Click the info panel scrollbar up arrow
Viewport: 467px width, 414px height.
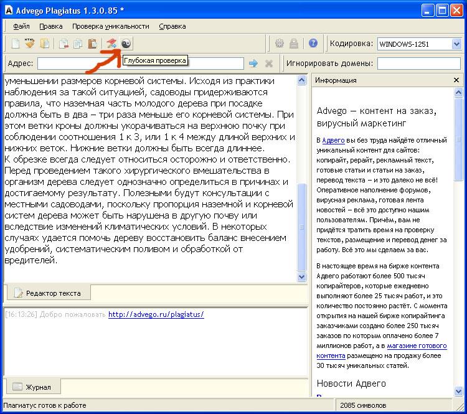coord(458,93)
